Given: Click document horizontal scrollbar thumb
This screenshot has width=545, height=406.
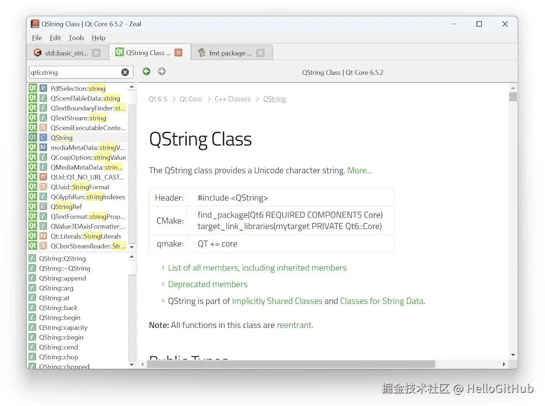Looking at the screenshot, I should [x=291, y=364].
